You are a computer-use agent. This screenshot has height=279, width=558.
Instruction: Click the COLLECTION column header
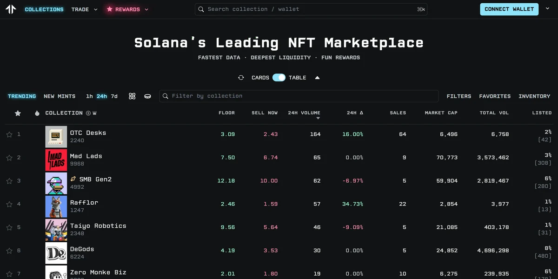click(64, 113)
